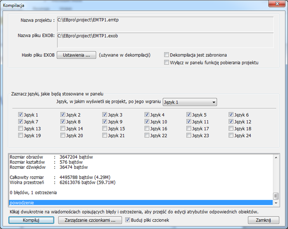Uncheck Język 2 checkbox
Viewport: 288px width, 229px height.
coord(63,115)
